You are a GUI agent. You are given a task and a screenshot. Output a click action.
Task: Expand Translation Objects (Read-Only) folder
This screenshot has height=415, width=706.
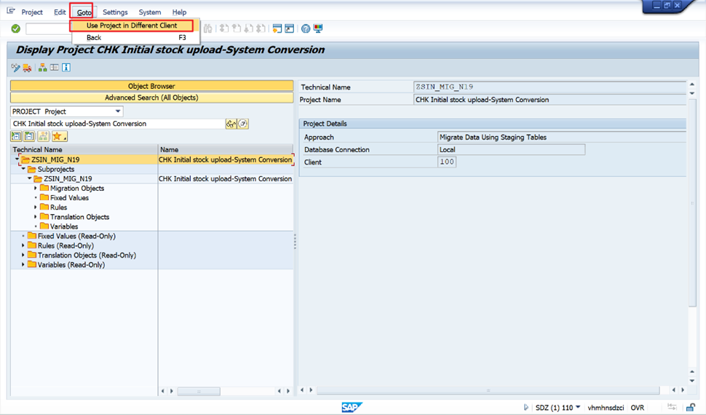(x=23, y=255)
